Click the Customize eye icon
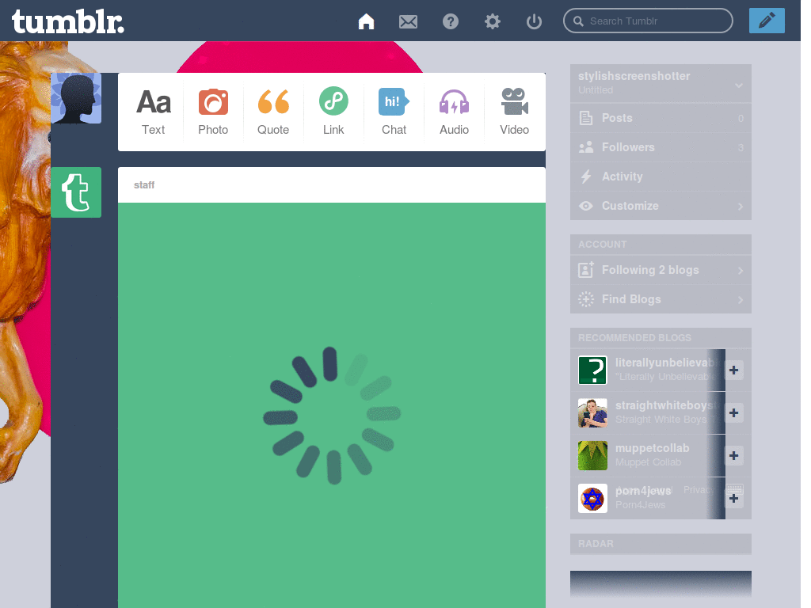 [586, 206]
